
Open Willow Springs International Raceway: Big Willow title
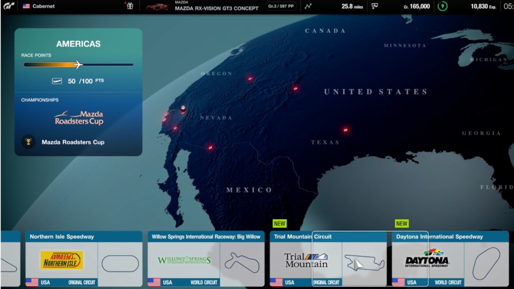[x=206, y=237]
